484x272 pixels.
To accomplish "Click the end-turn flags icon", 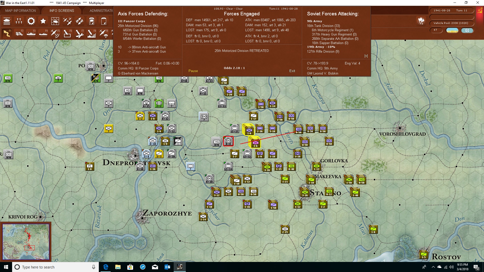I will tap(421, 21).
